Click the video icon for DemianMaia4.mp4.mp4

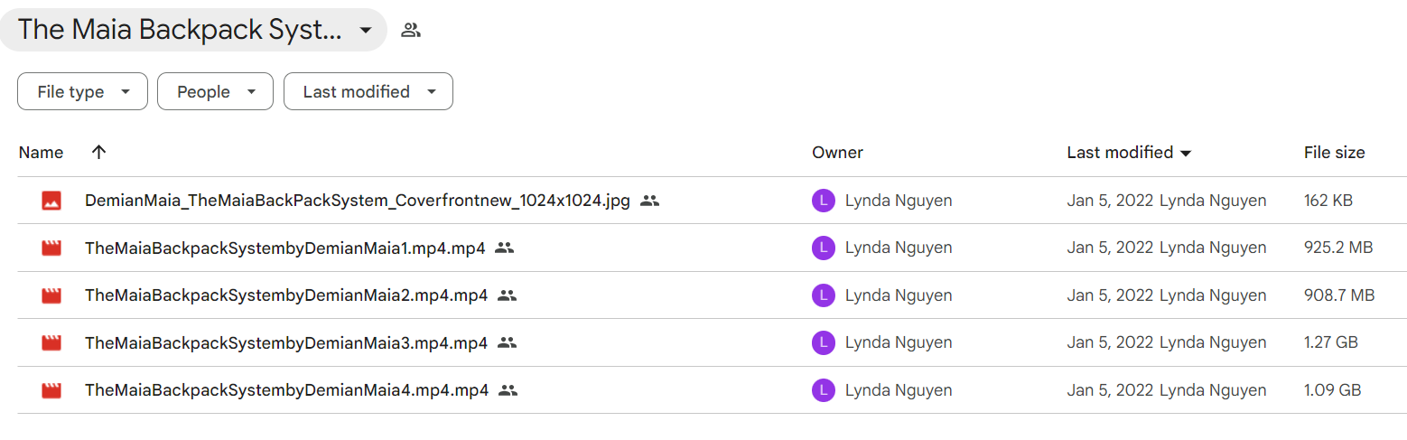pos(51,390)
